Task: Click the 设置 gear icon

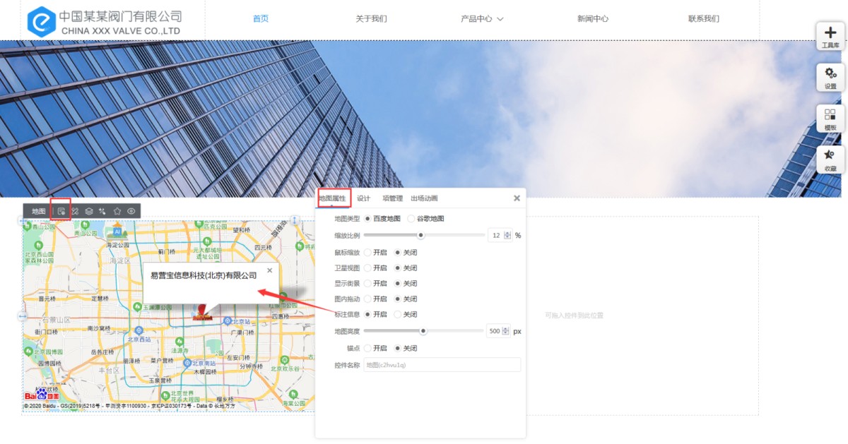Action: [830, 77]
